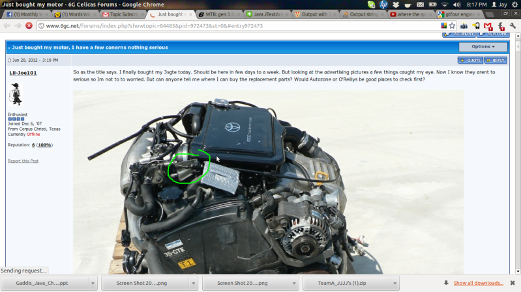Open the Wi-Fi network indicator
Image resolution: width=521 pixels, height=292 pixels.
(x=445, y=5)
